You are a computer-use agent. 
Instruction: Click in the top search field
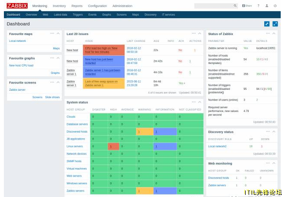pyautogui.click(x=214, y=6)
